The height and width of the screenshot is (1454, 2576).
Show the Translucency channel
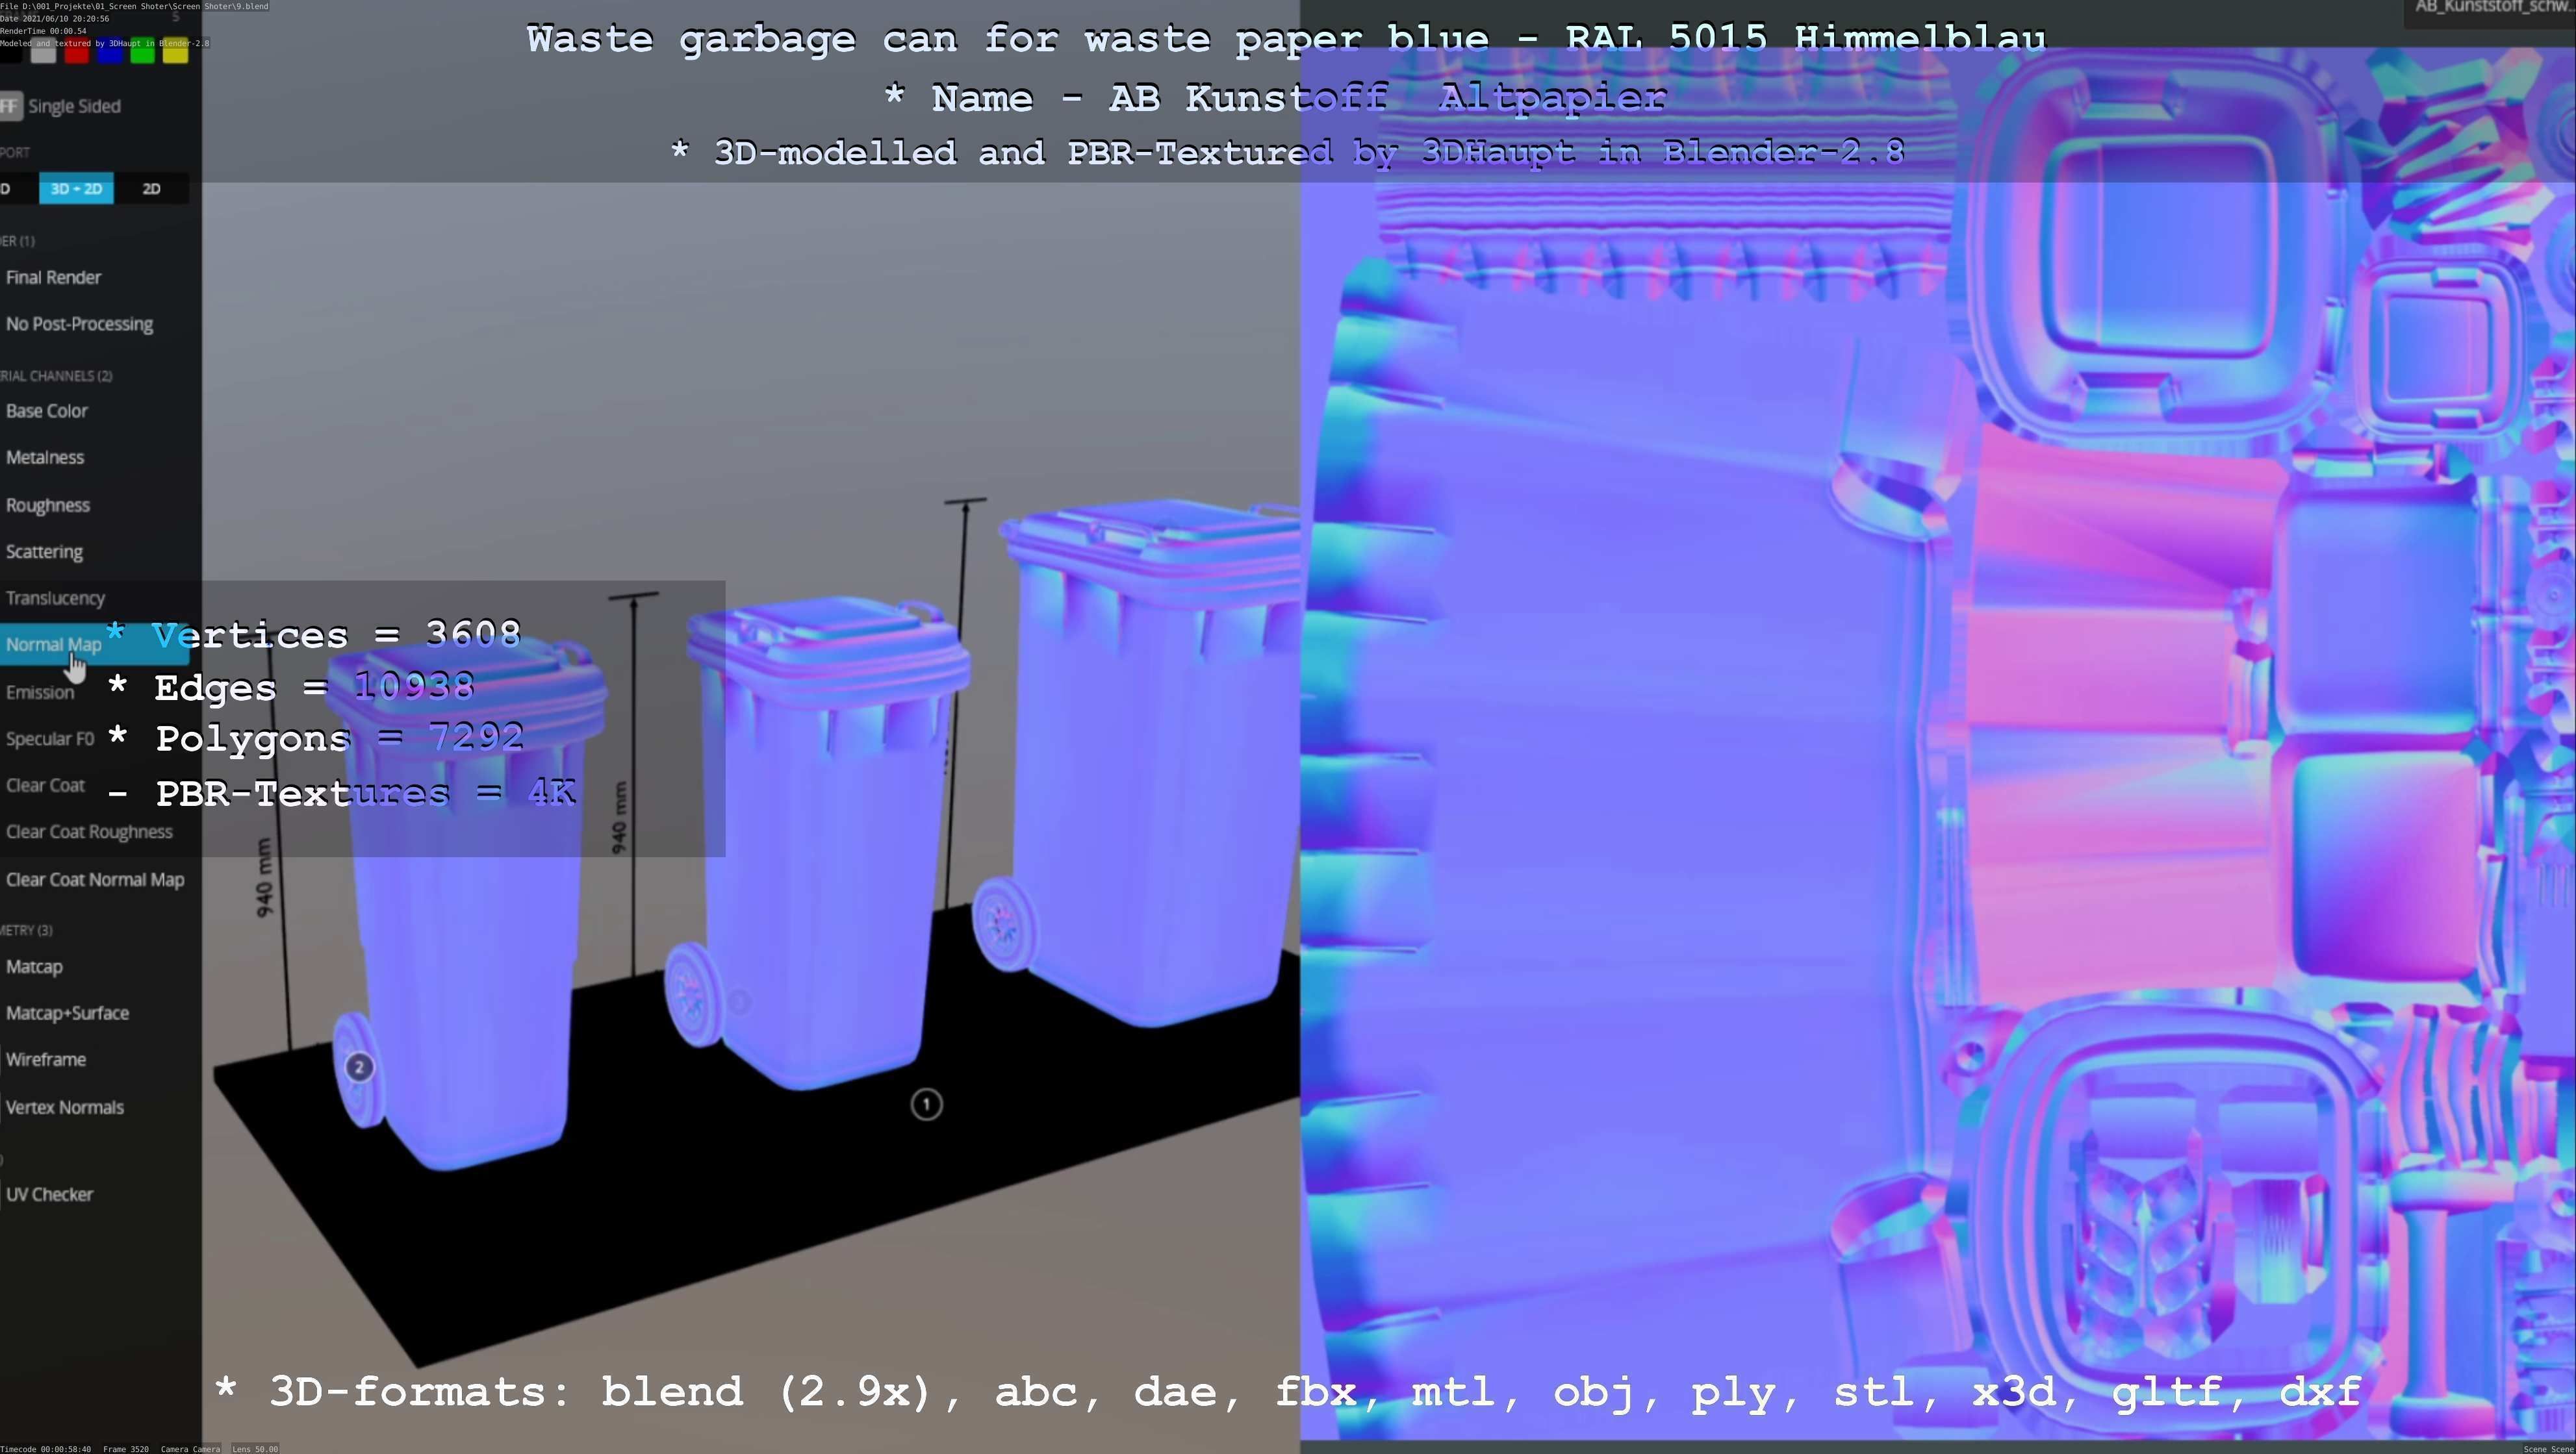pos(55,599)
